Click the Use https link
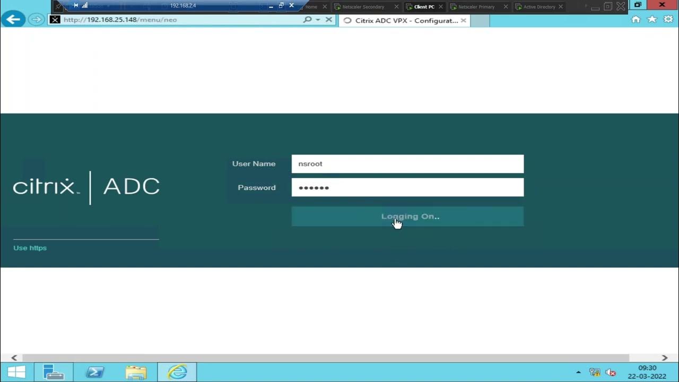 coord(30,248)
